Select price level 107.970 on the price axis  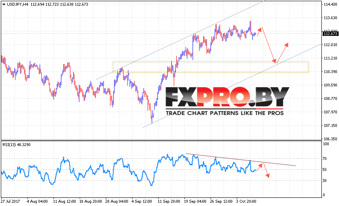[330, 112]
